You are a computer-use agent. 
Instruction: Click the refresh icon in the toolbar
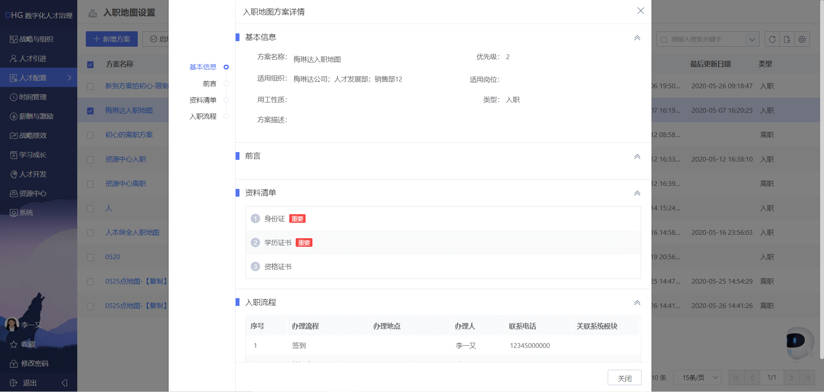(772, 39)
